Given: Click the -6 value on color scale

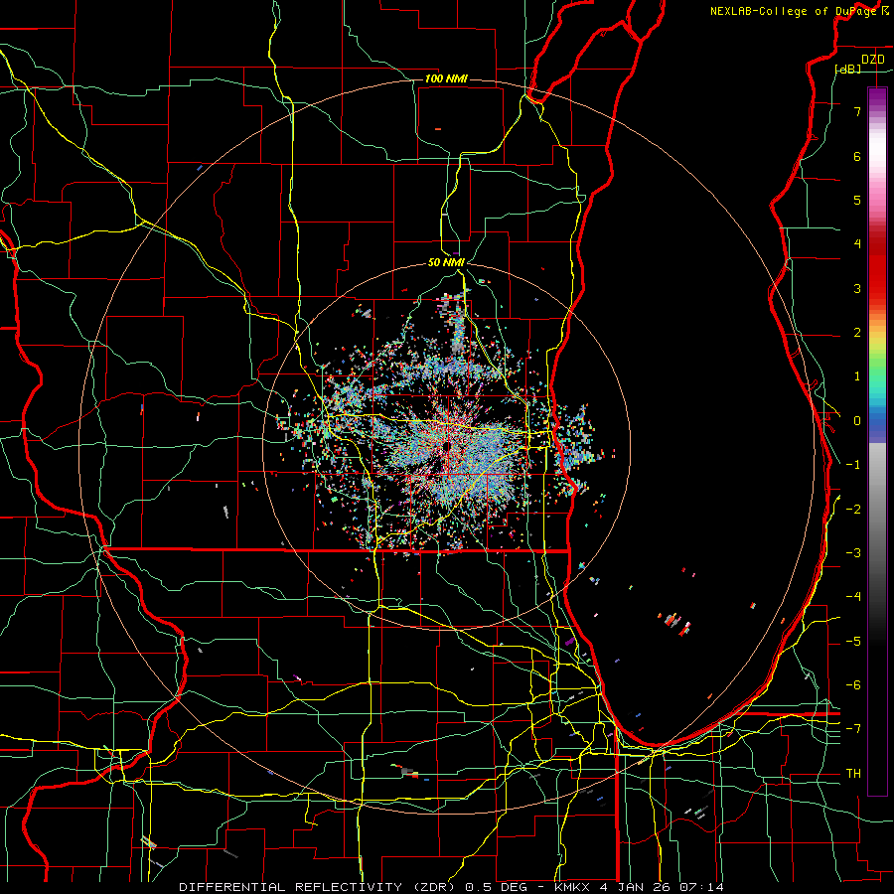Looking at the screenshot, I should pyautogui.click(x=853, y=685).
